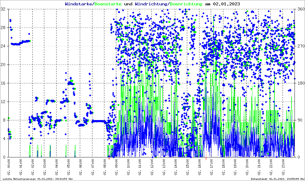Screen dimensions: 305x181
Task: Click the 'Datenstand' timestamp footer text
Action: 277,179
